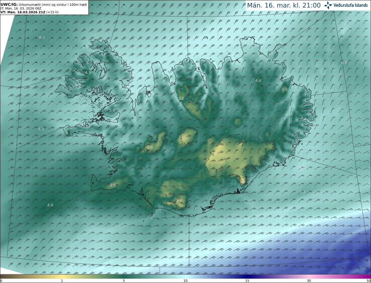
Task: Click the 50 tick on the colour scale
Action: point(369,281)
